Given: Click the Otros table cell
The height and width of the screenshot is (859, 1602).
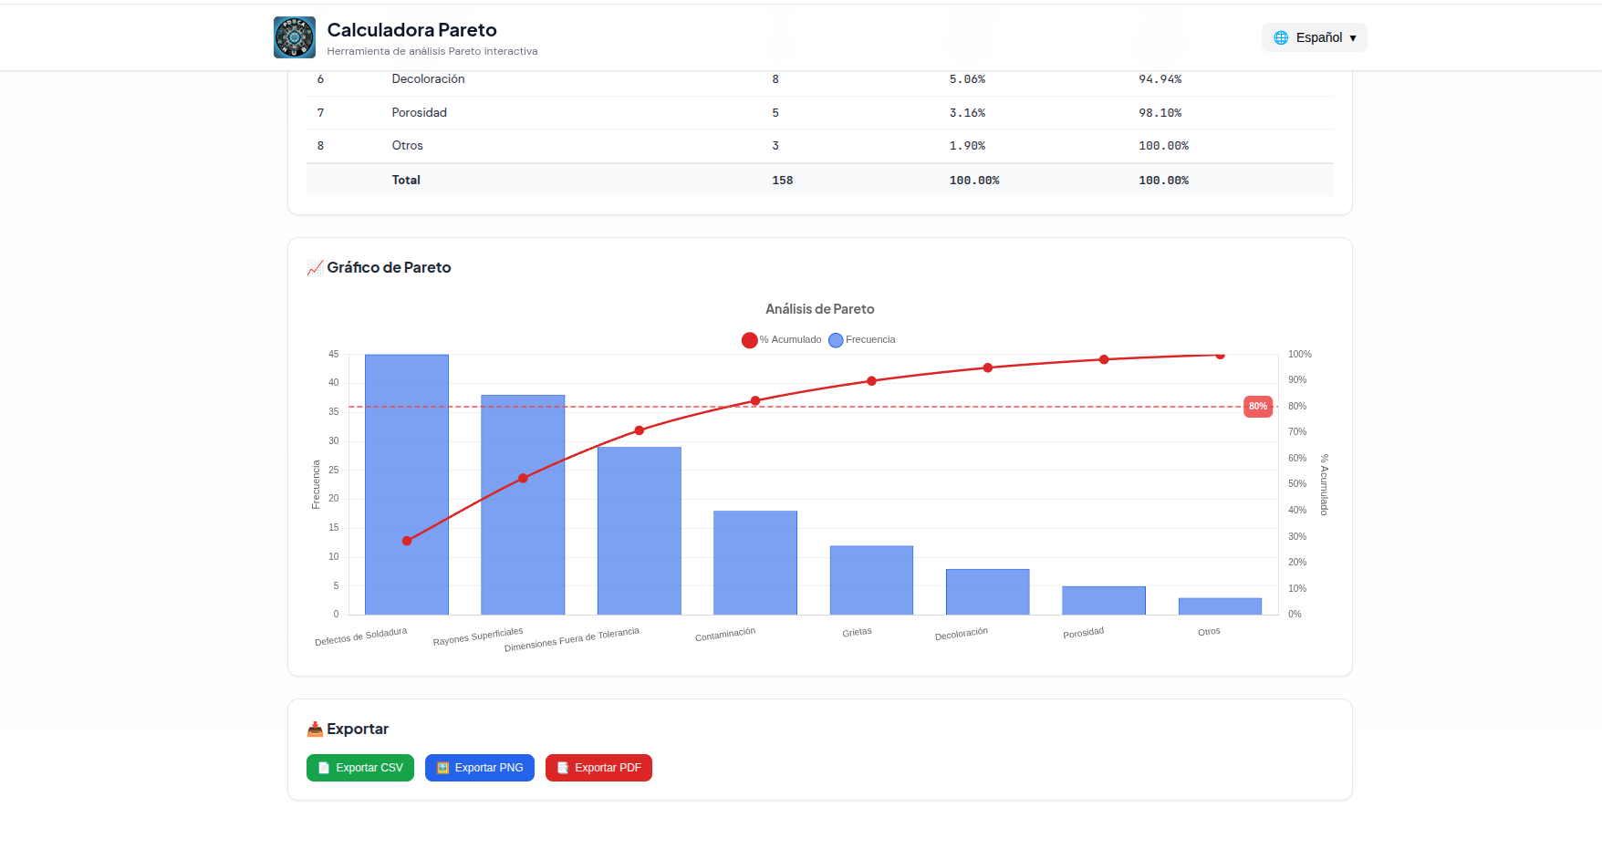Looking at the screenshot, I should (x=408, y=146).
